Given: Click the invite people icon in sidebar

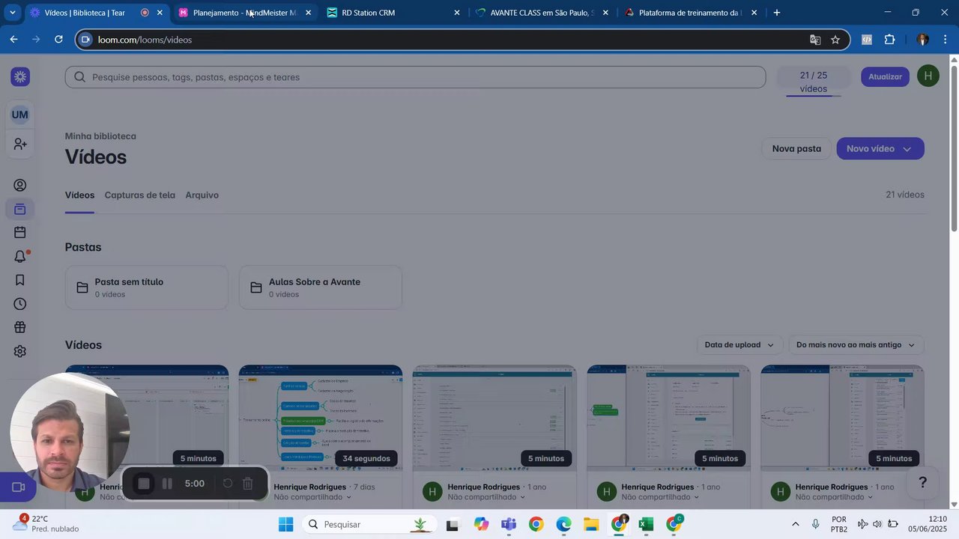Looking at the screenshot, I should 20,144.
